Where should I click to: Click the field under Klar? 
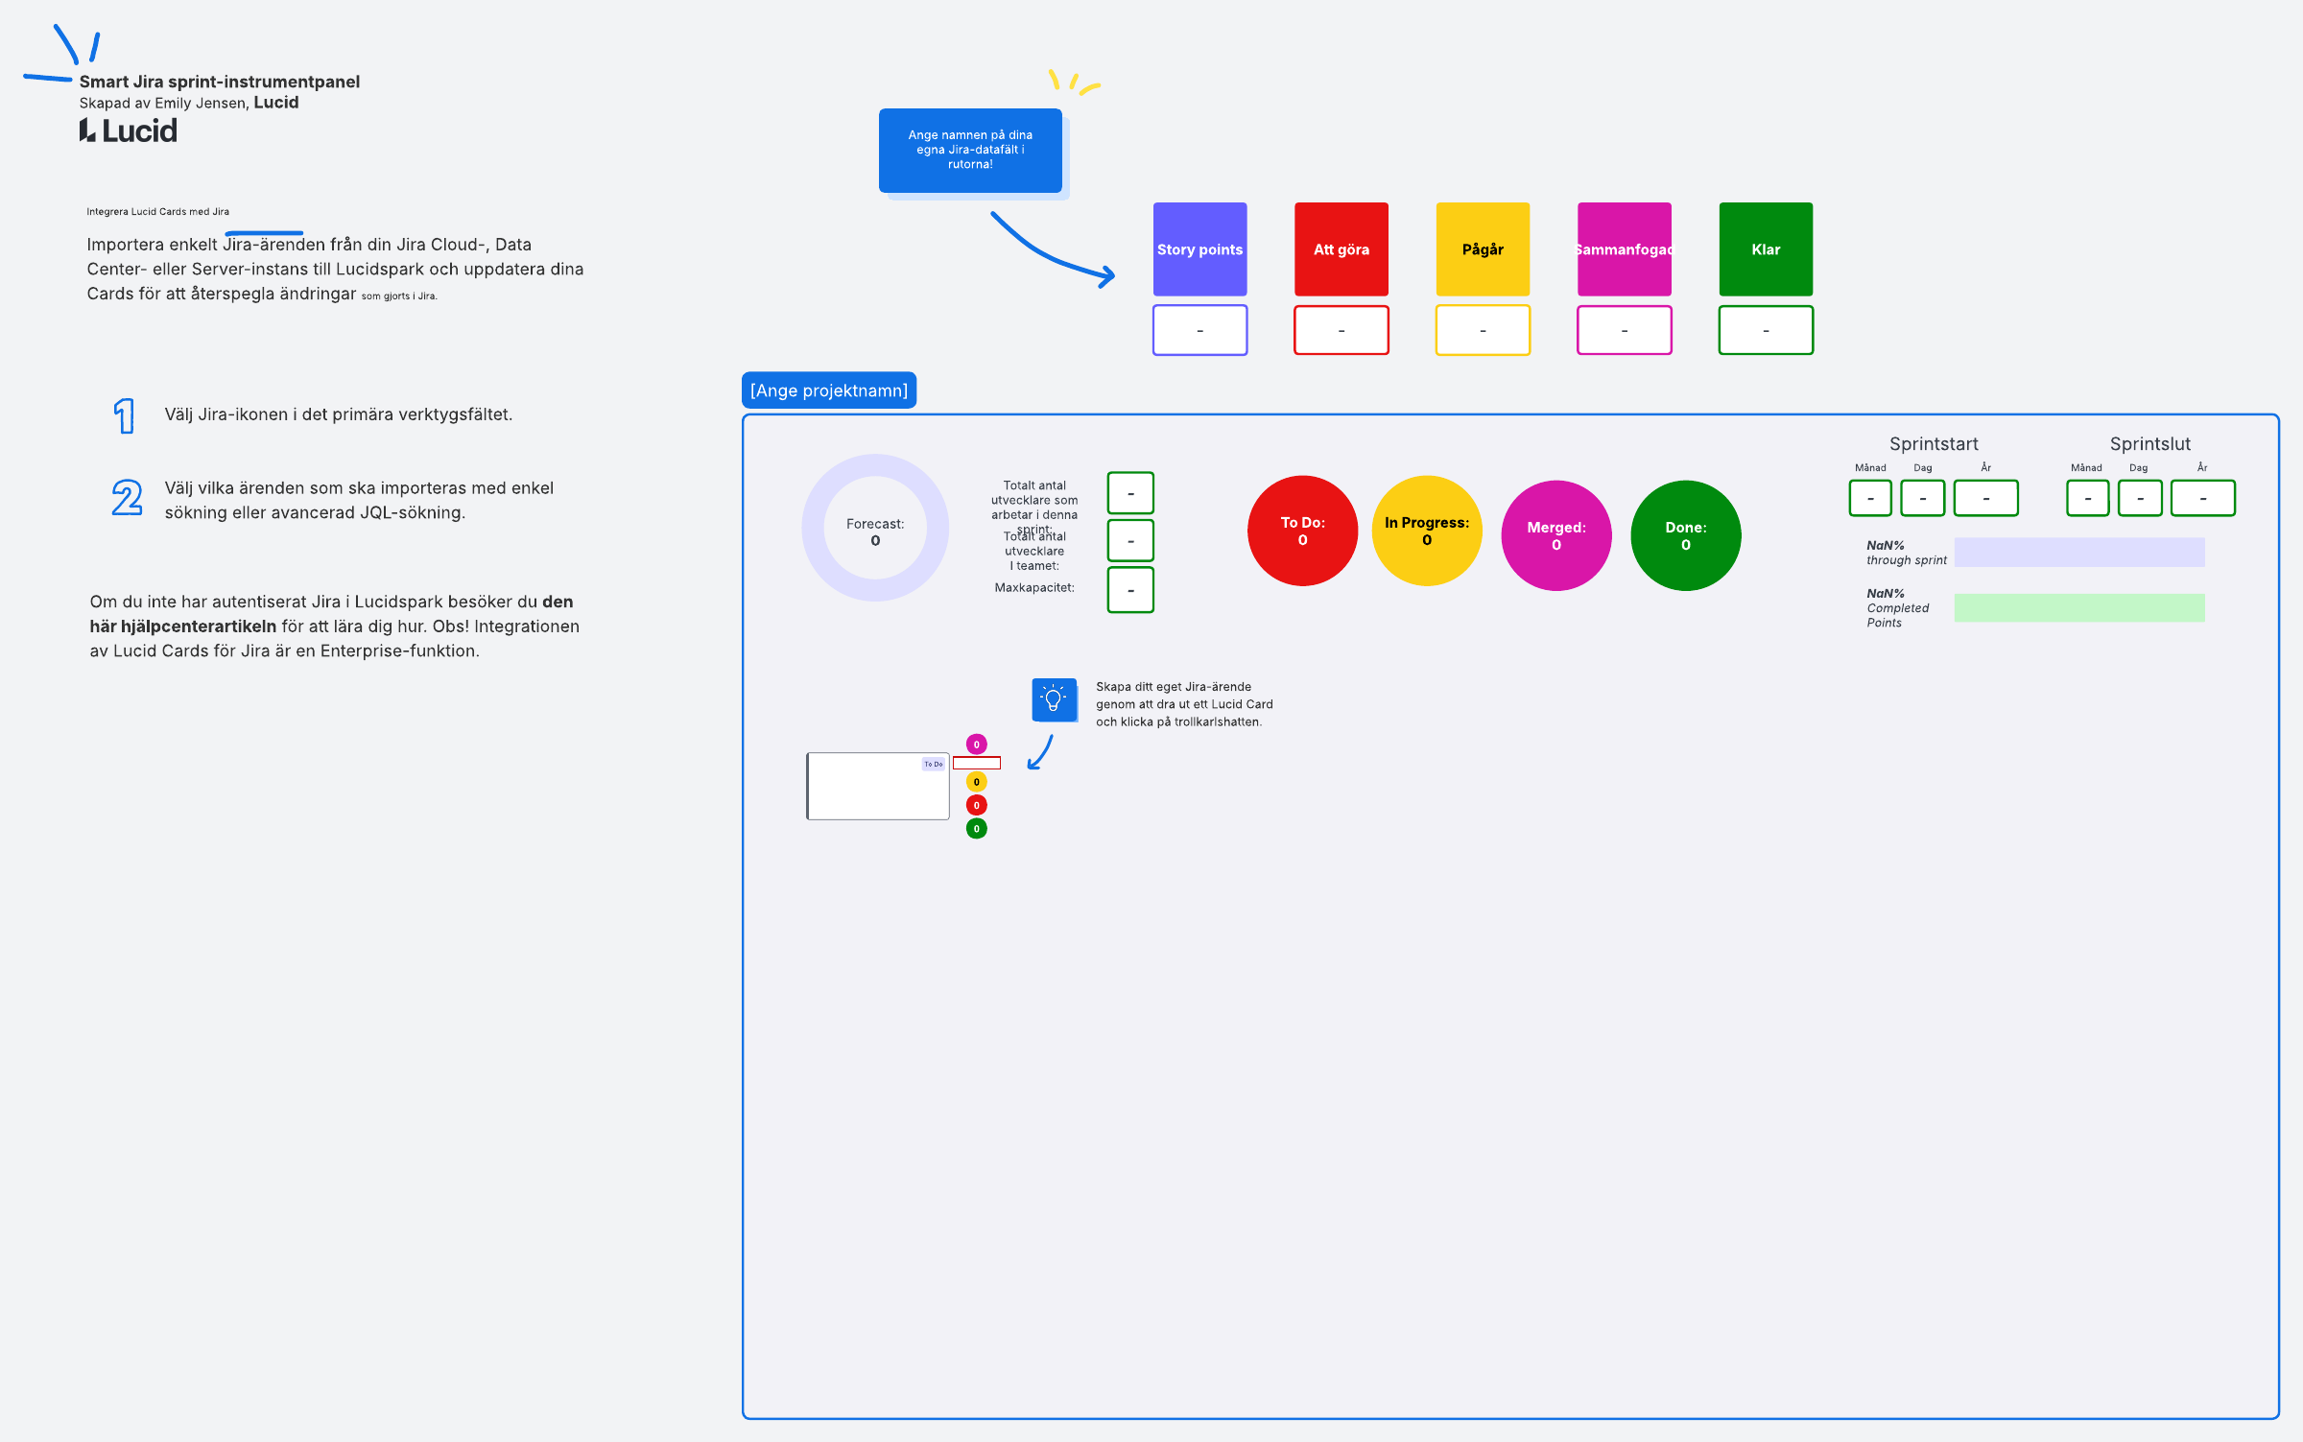pos(1766,330)
